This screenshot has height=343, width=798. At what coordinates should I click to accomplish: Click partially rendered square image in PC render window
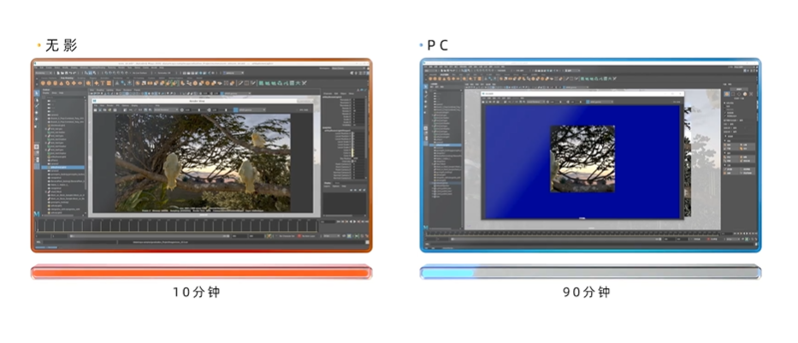[x=582, y=159]
